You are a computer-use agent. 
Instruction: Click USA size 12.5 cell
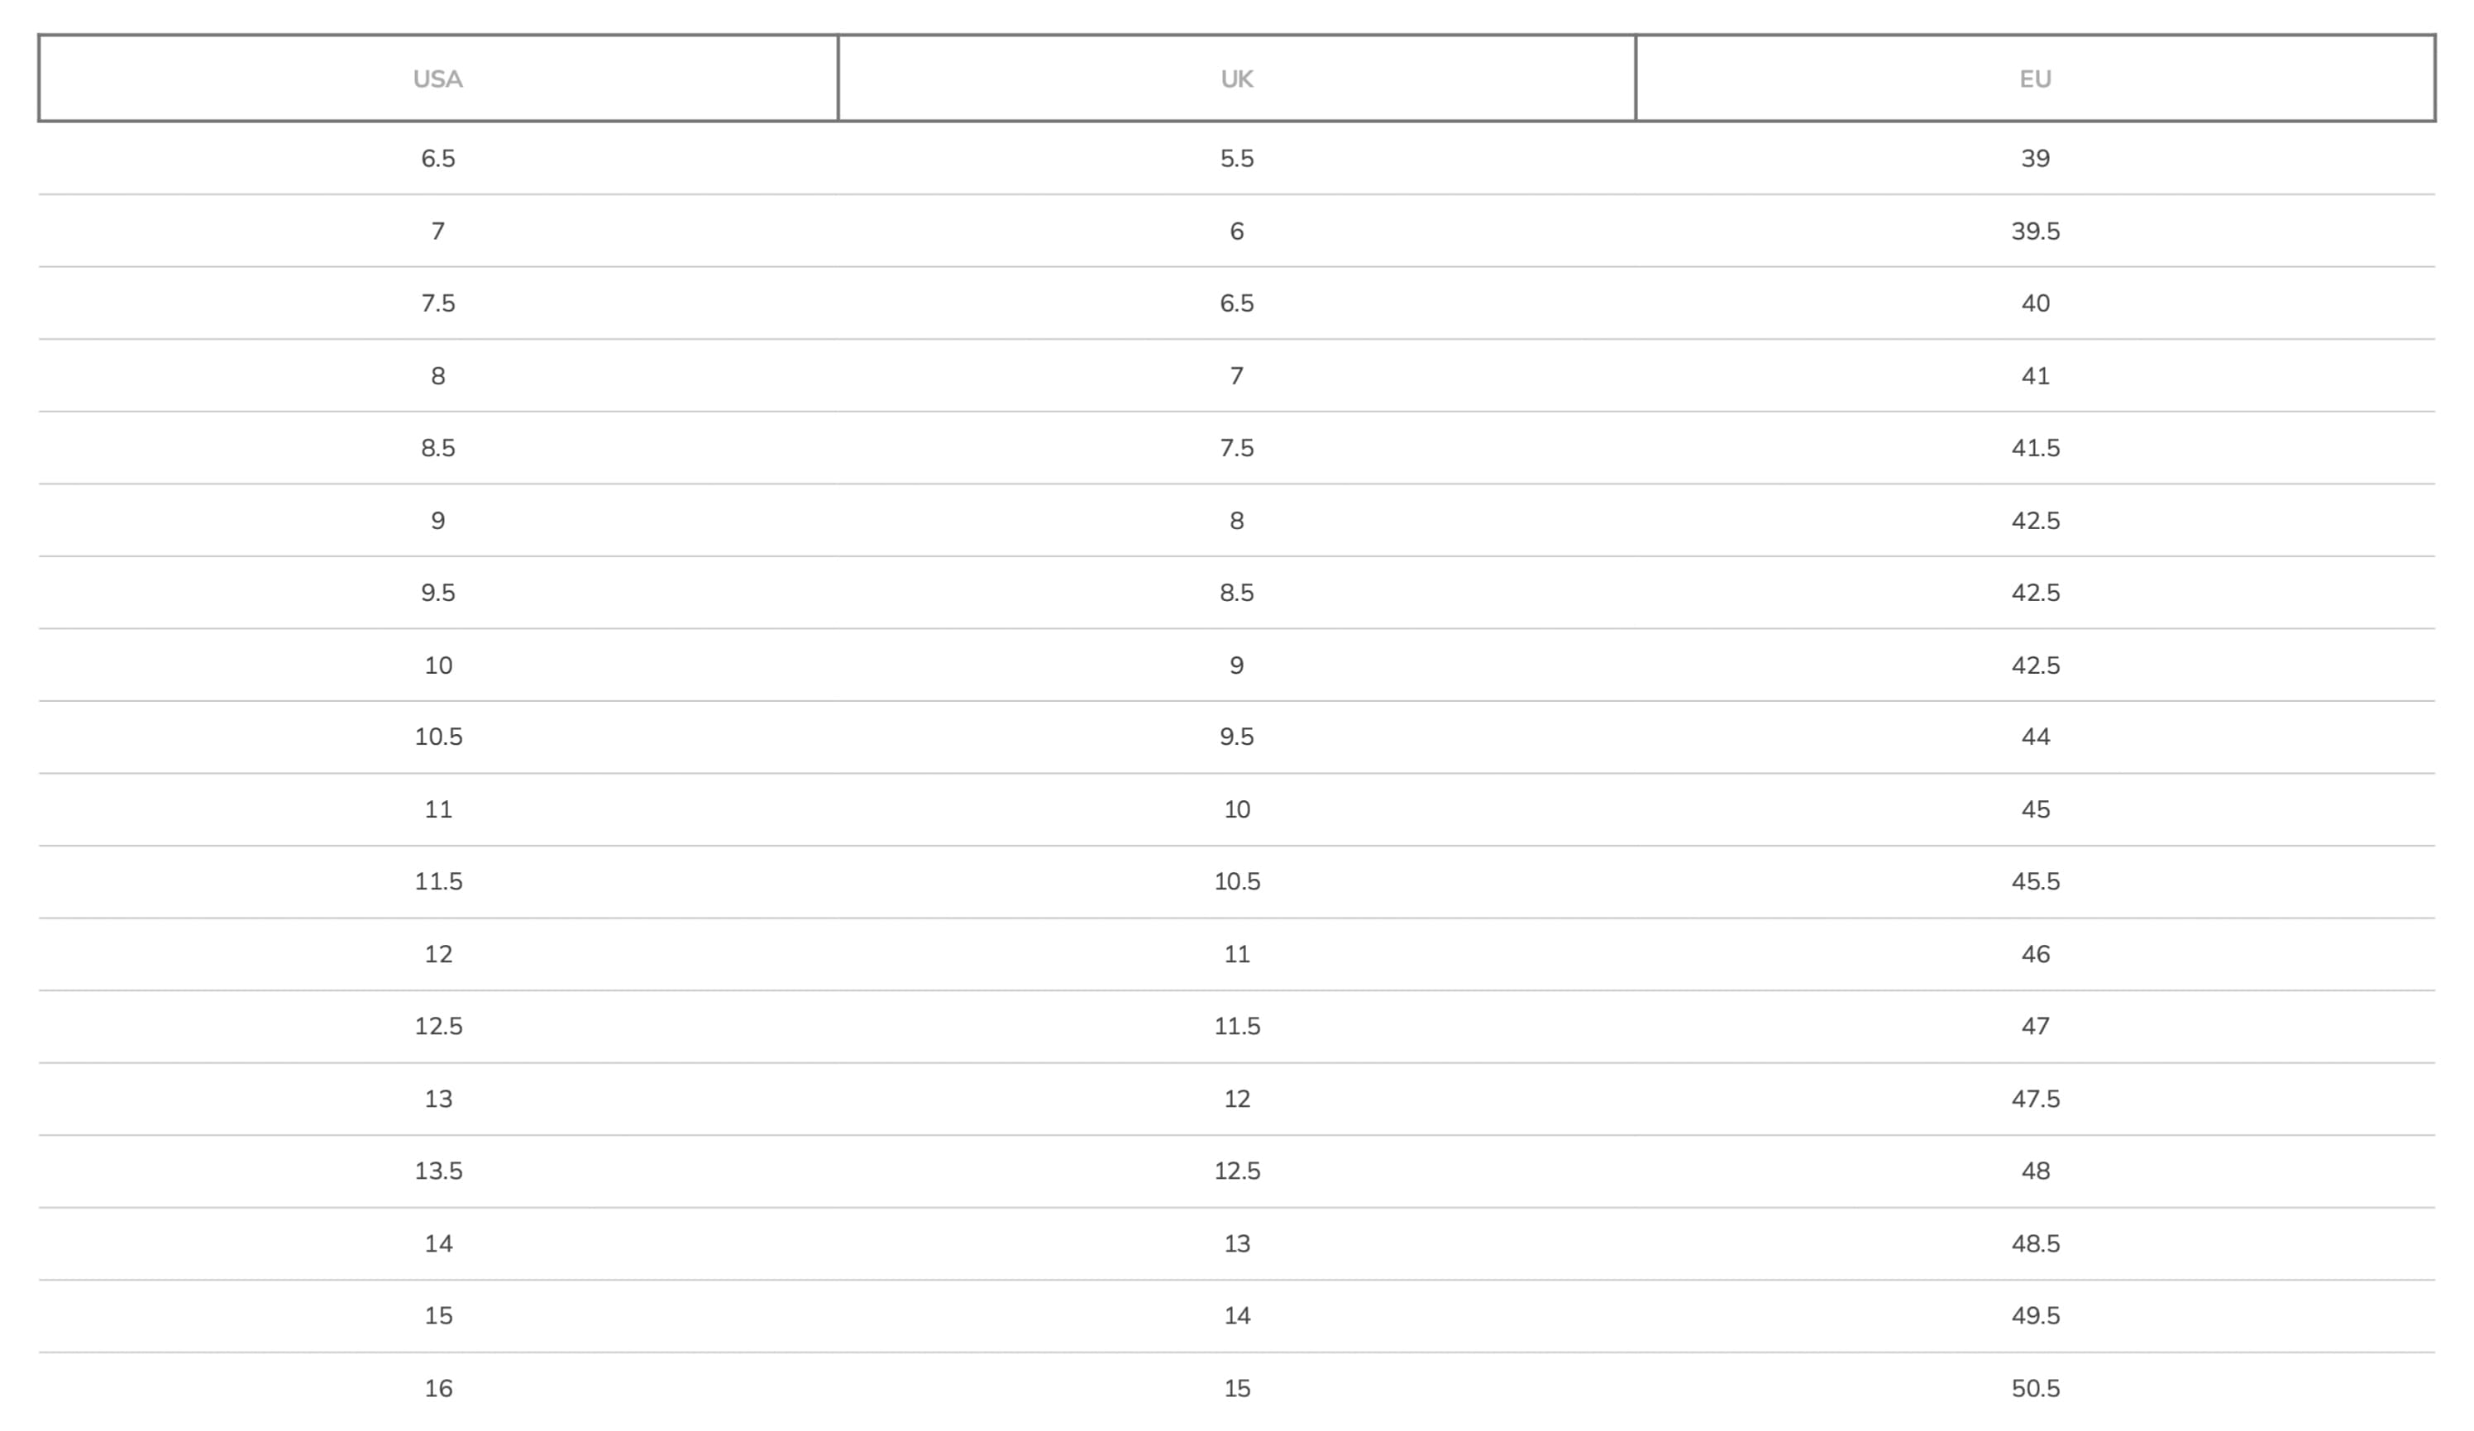(438, 1027)
